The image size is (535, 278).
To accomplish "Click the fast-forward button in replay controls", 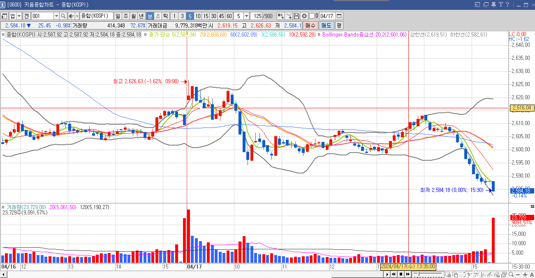I will [408, 274].
